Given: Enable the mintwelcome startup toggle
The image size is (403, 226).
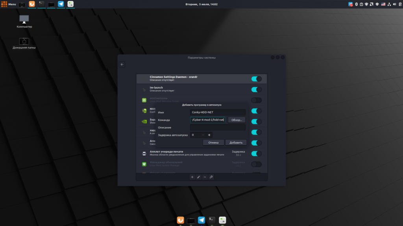Looking at the screenshot, I should tap(256, 100).
